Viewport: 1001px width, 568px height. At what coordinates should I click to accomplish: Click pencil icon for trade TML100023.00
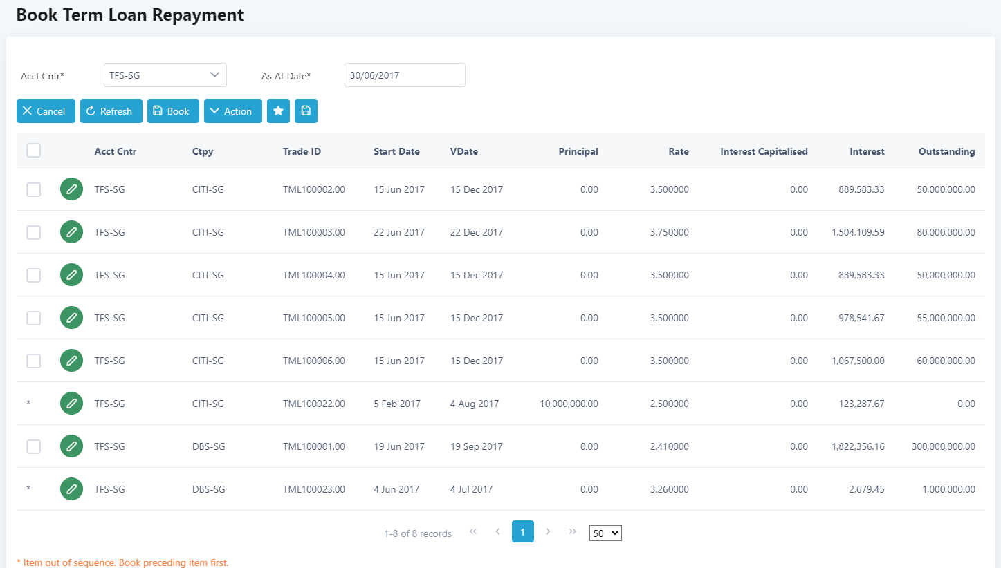[71, 489]
